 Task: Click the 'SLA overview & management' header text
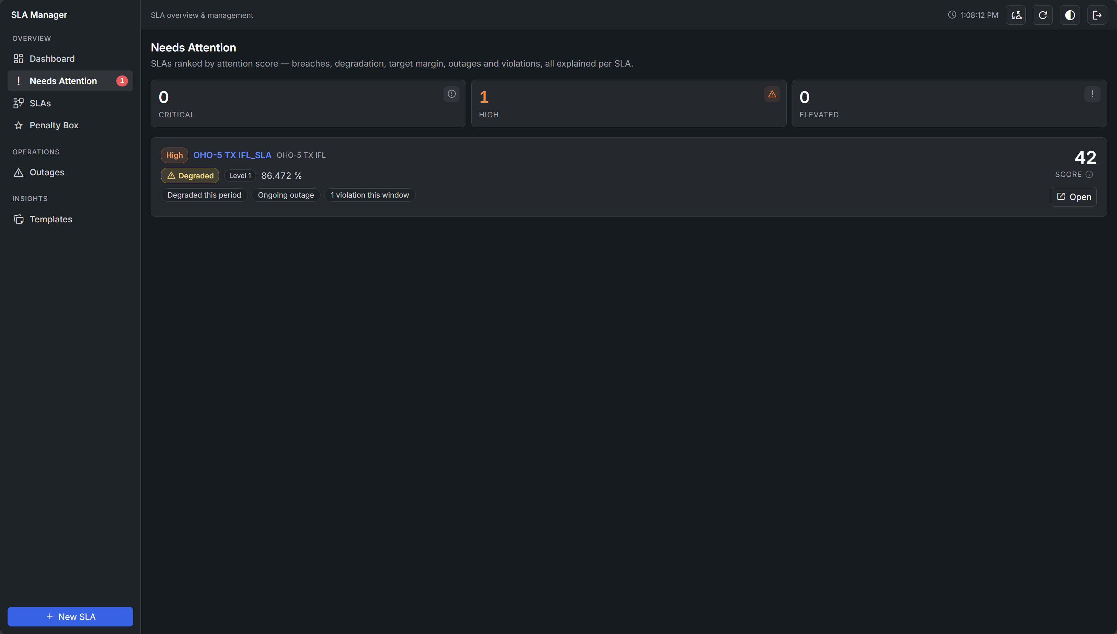click(202, 15)
